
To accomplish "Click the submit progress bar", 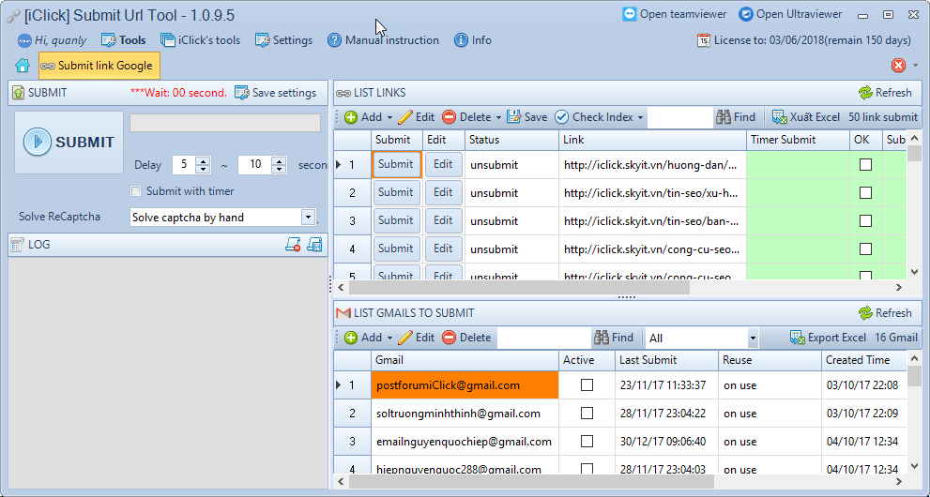I will click(x=225, y=123).
